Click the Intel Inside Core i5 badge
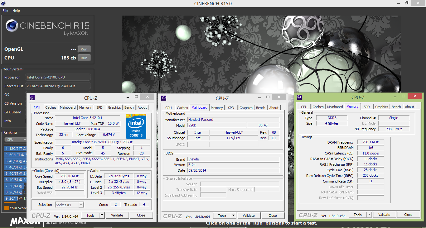The width and height of the screenshot is (426, 228). tap(136, 126)
